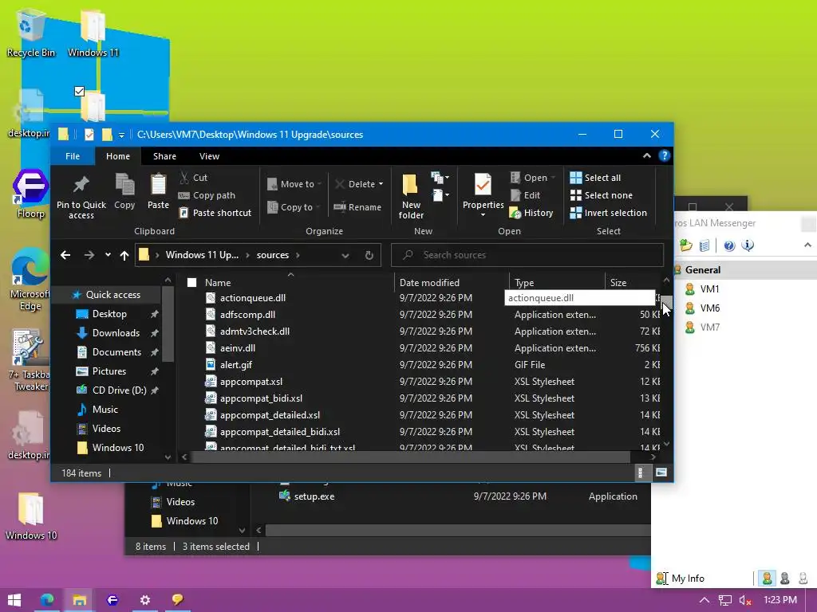Click the Properties checkmark icon

pos(483,185)
